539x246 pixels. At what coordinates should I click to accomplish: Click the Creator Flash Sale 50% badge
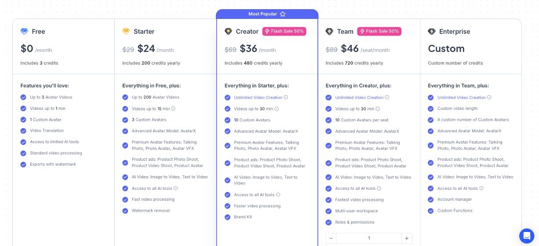point(284,31)
